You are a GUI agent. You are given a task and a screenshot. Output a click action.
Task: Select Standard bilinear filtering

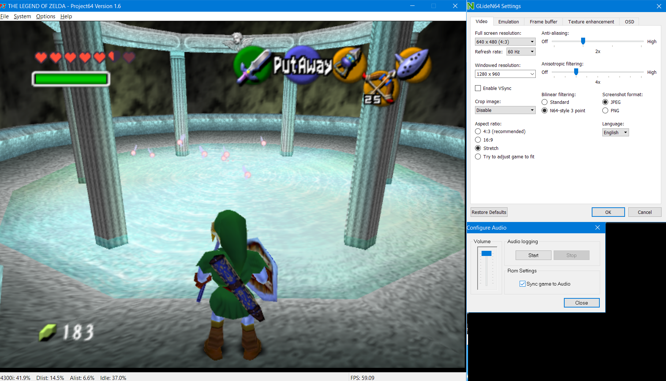click(545, 102)
